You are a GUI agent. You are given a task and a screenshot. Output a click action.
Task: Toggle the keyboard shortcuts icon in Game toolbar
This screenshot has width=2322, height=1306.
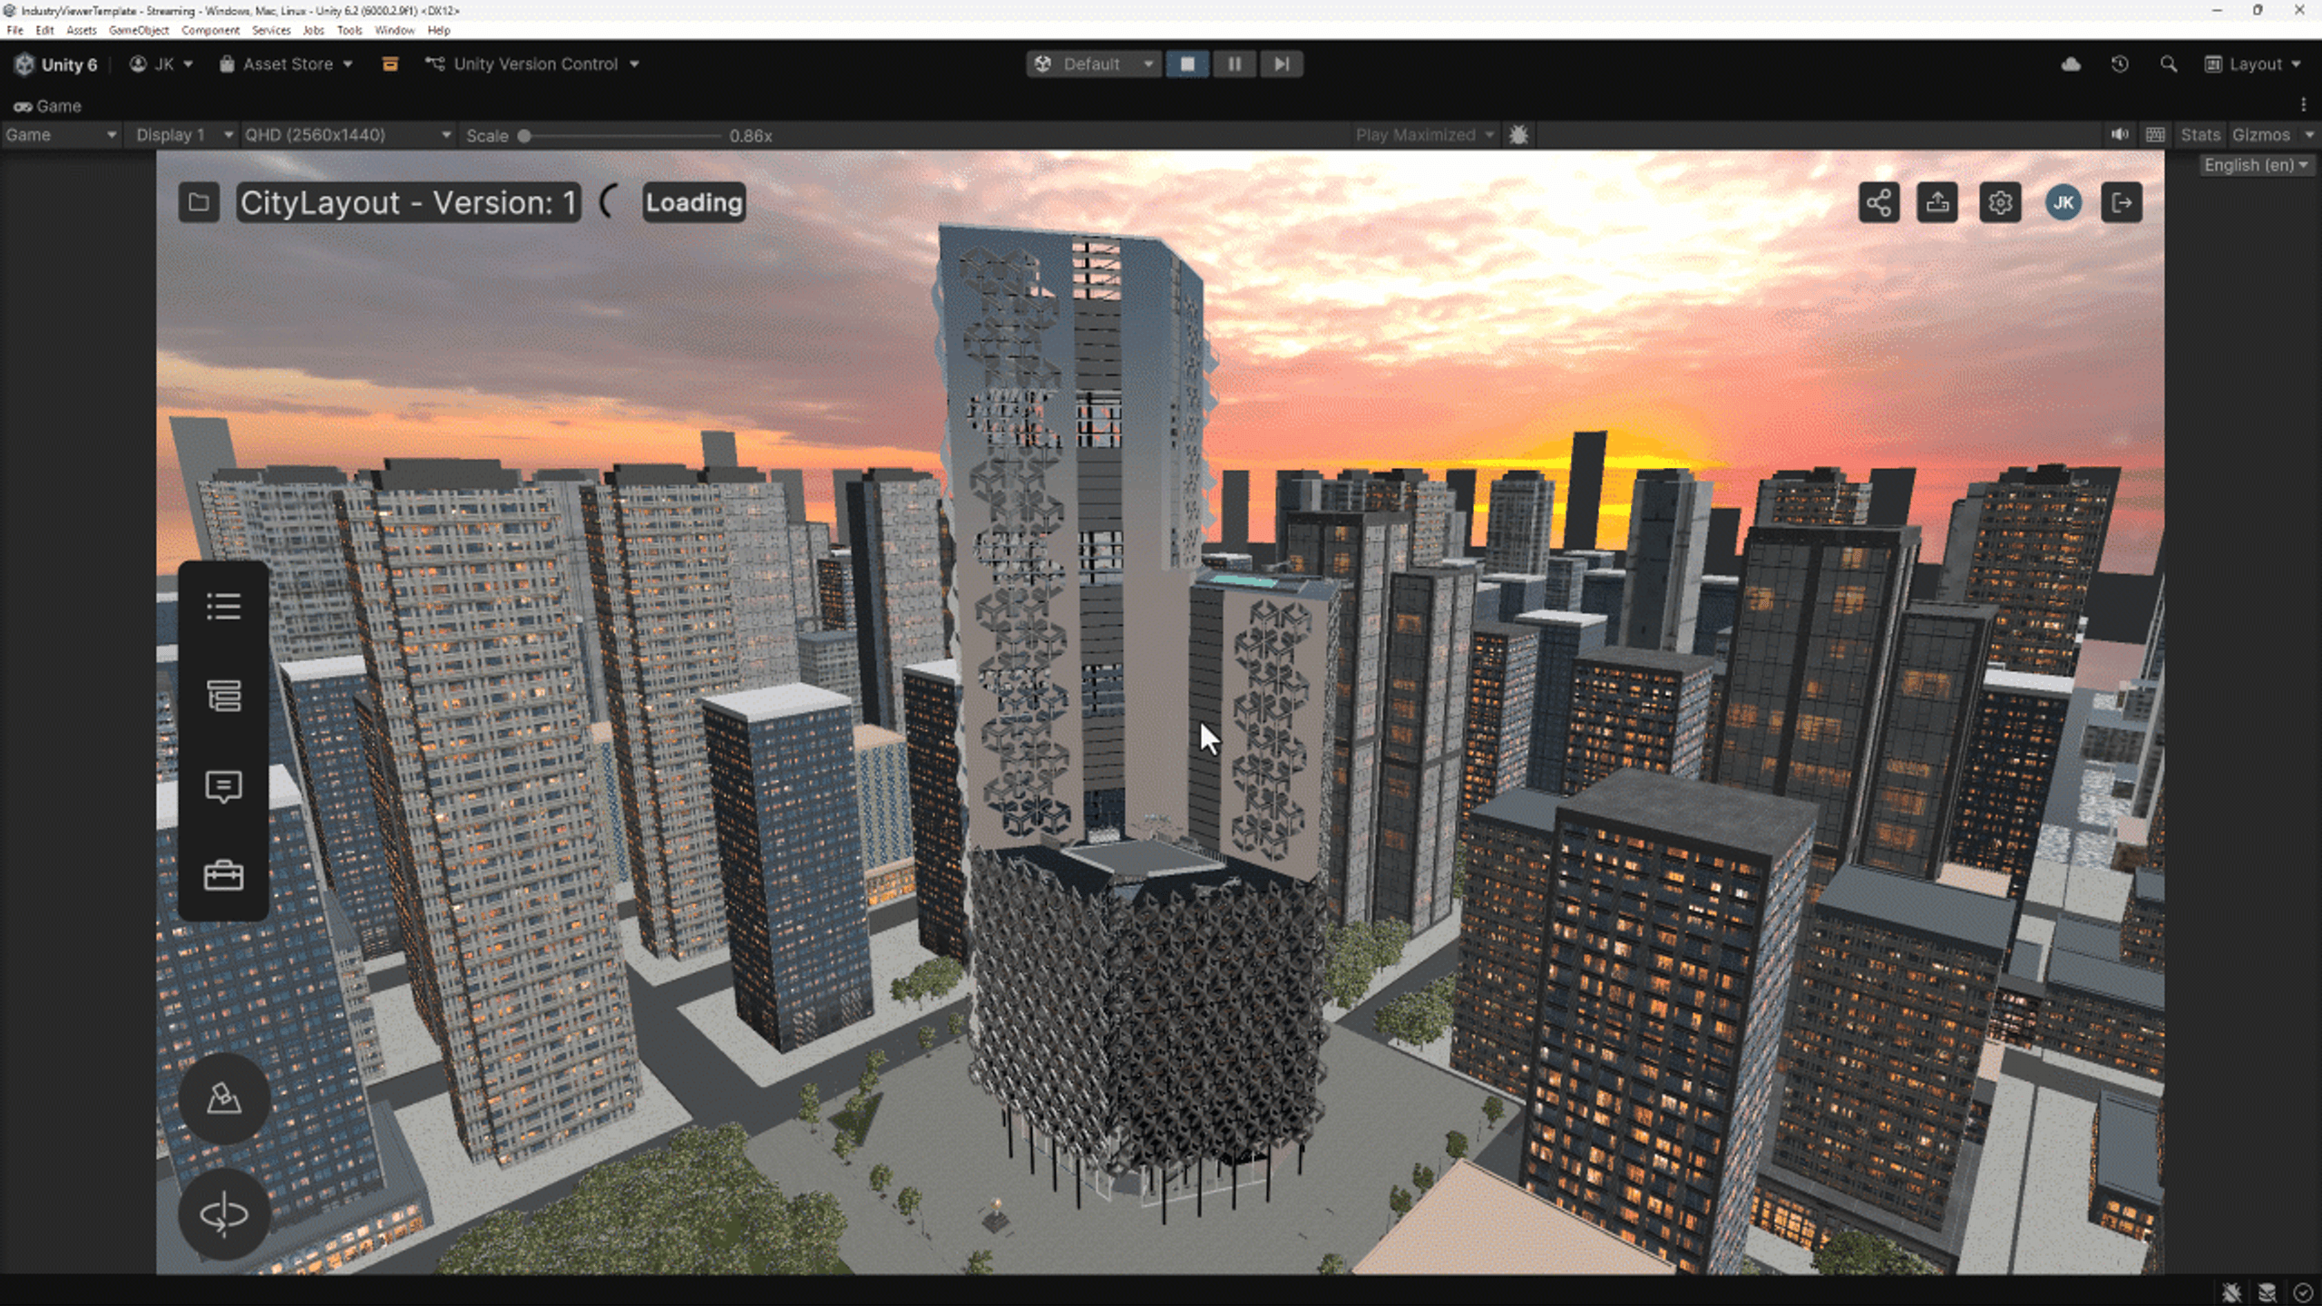2156,135
